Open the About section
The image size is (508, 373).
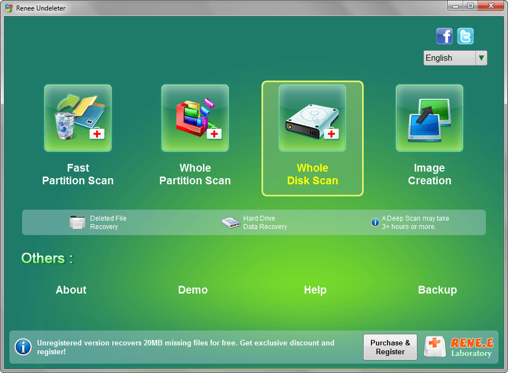pos(71,290)
